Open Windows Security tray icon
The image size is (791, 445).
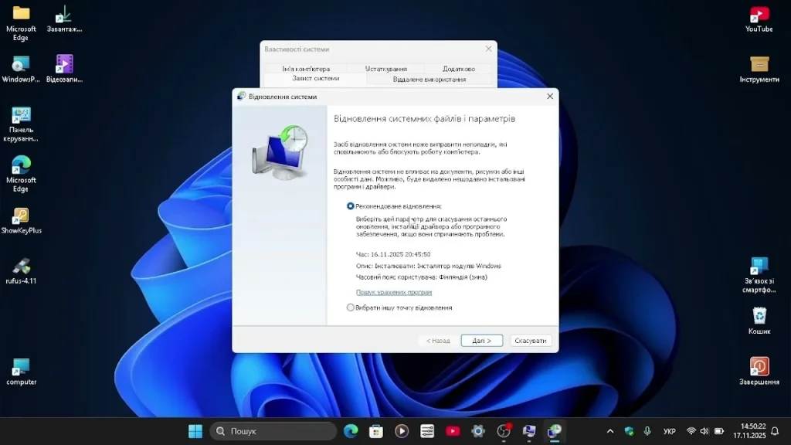(629, 431)
